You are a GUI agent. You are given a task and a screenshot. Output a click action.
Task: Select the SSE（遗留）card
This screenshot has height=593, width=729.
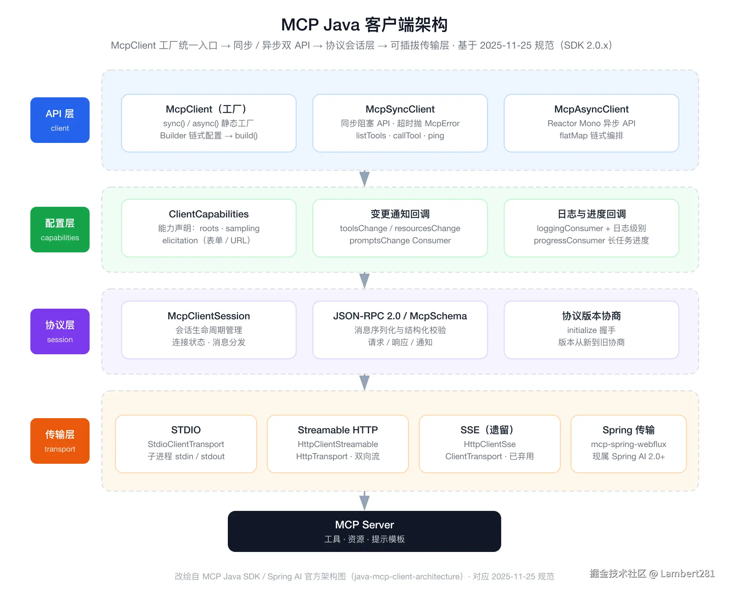(x=490, y=444)
